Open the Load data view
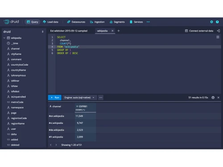Screen dimensions: 223x167 point(50,22)
